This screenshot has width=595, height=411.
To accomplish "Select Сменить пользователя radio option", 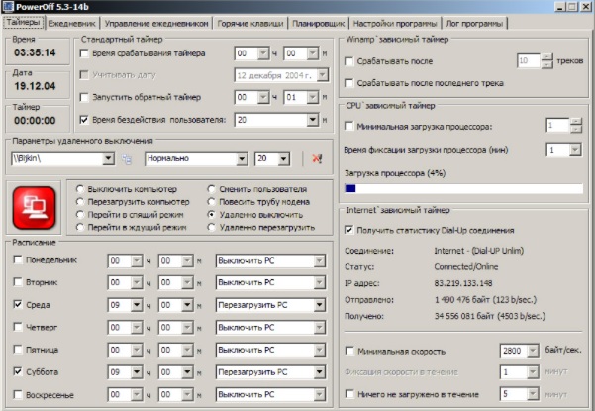I will (211, 189).
